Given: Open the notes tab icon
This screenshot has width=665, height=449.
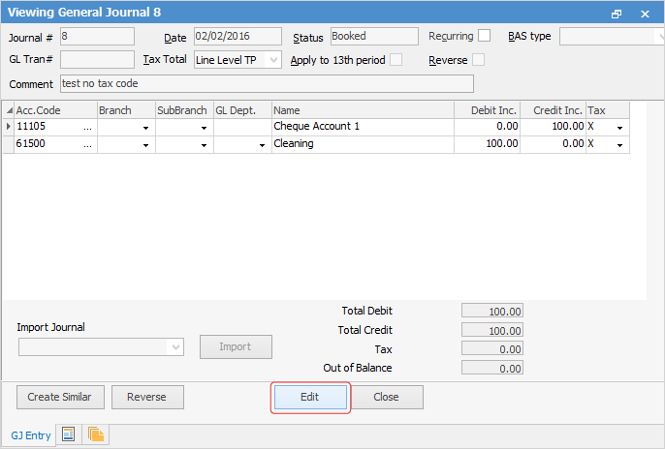Looking at the screenshot, I should [70, 434].
